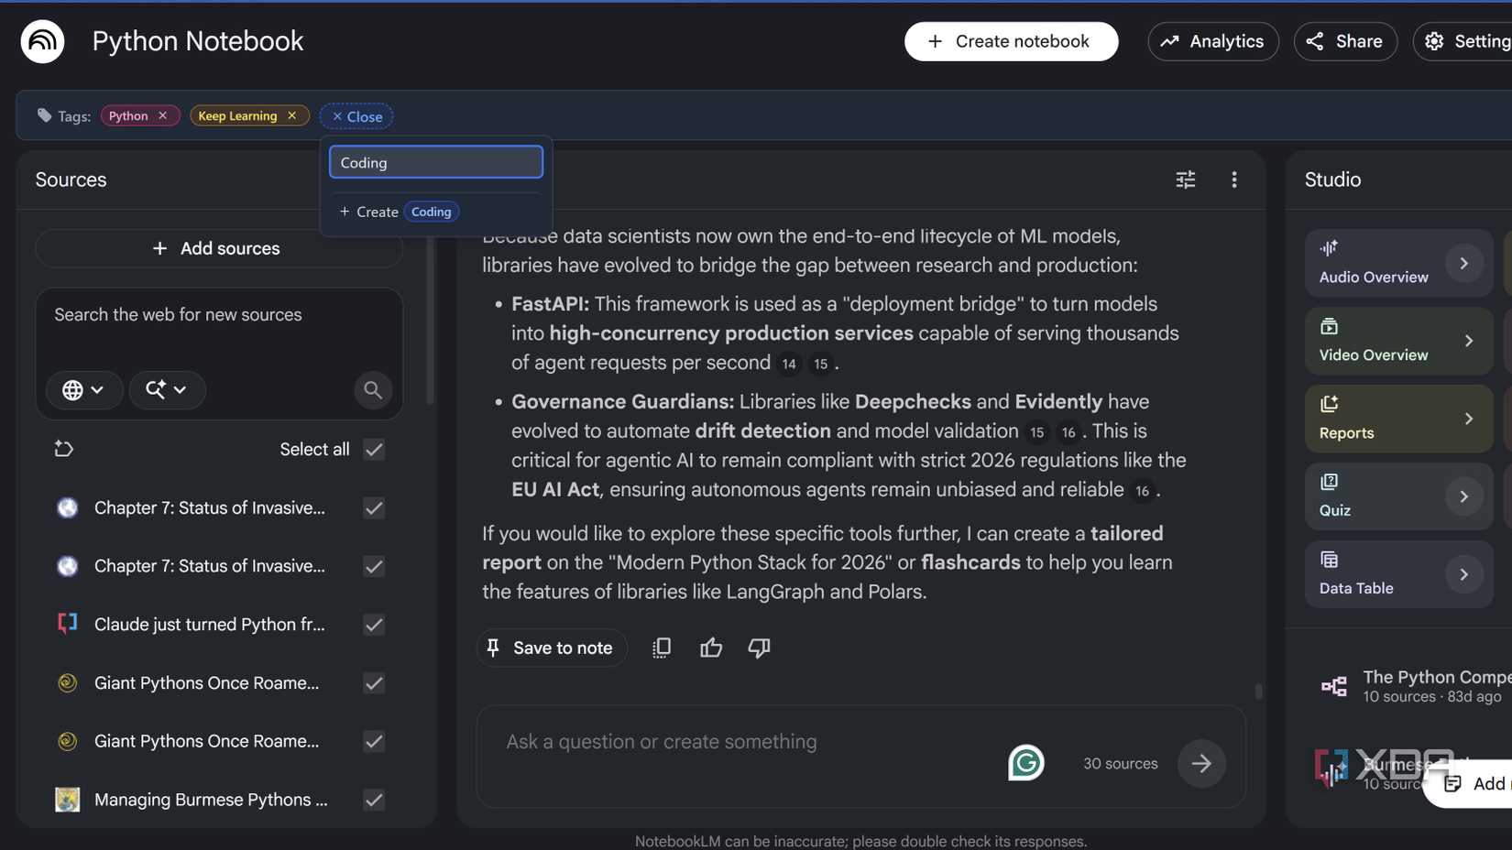Give the response a thumbs down
Screen dimensions: 1512x850
(x=759, y=648)
